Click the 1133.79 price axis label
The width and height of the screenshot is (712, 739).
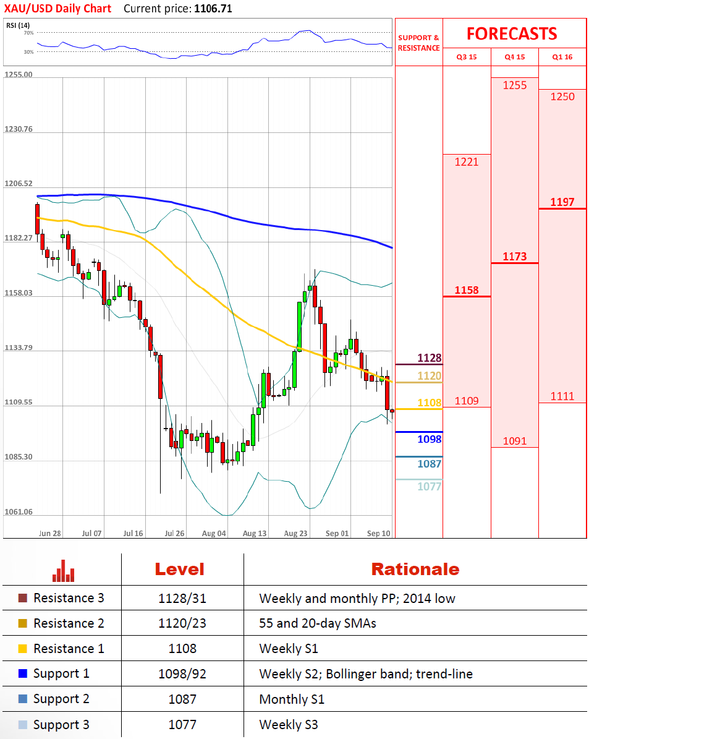pyautogui.click(x=19, y=348)
